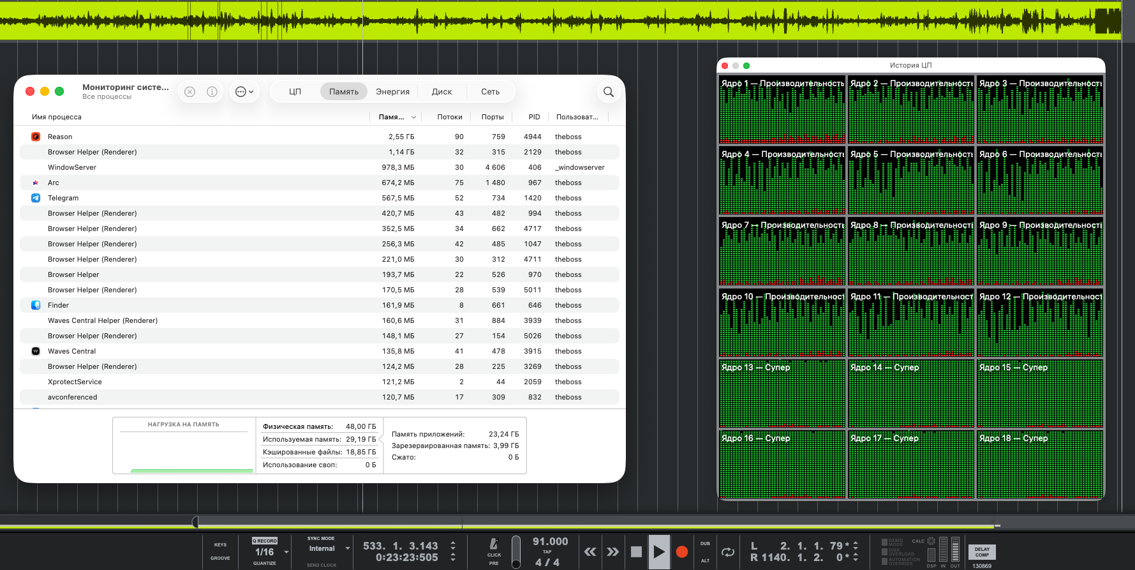This screenshot has height=570, width=1135.
Task: Open the Sync Mode Internal dropdown
Action: tap(347, 548)
